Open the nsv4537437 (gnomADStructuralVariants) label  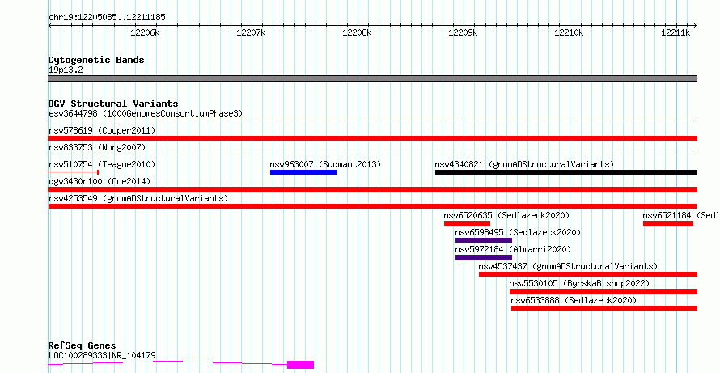pos(569,266)
